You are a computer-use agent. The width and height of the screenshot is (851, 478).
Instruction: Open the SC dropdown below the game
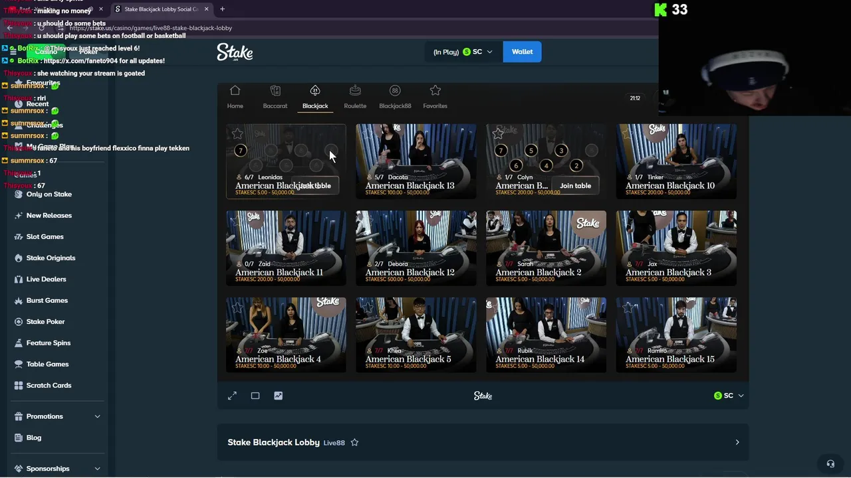pos(729,396)
